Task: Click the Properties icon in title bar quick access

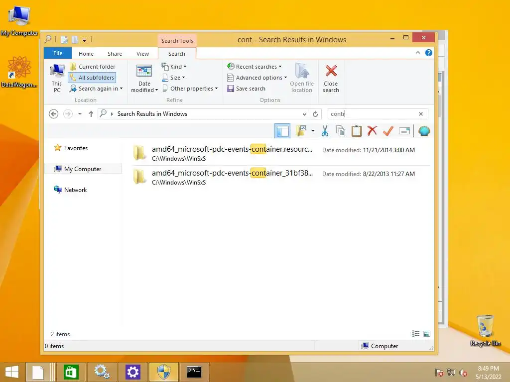Action: coord(64,40)
